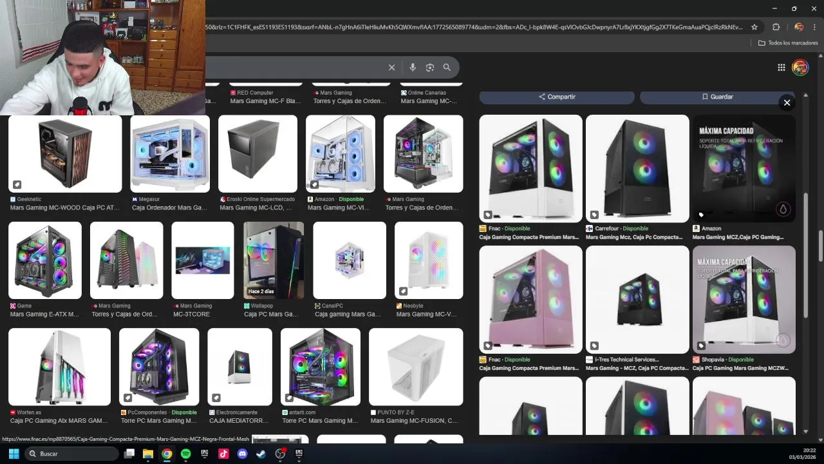This screenshot has width=824, height=464.
Task: Open Task View from the taskbar
Action: (129, 454)
